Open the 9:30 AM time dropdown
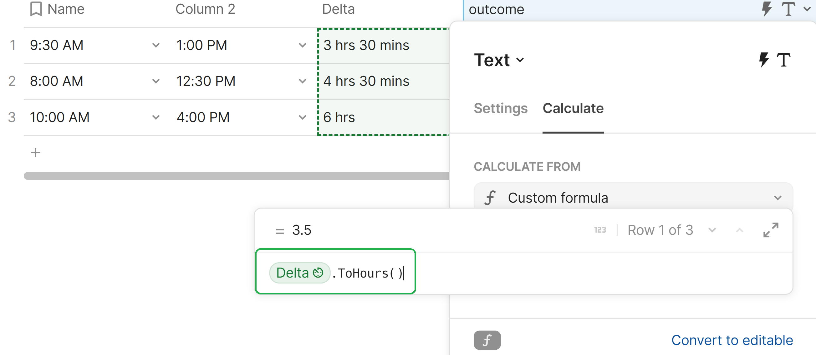The height and width of the screenshot is (355, 816). tap(156, 45)
